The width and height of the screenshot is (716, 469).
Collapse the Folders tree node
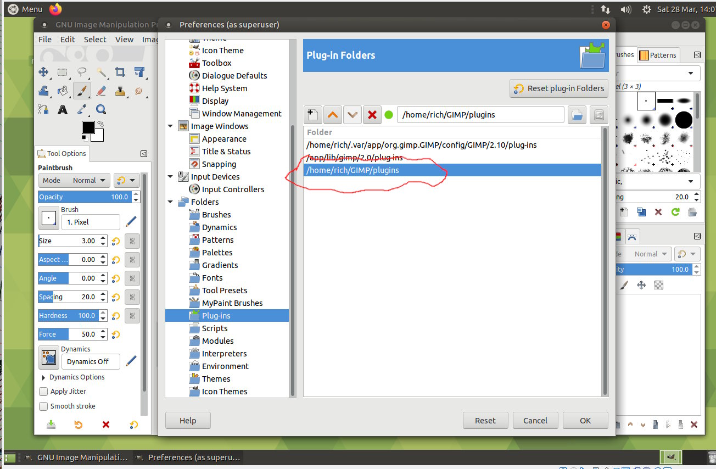(170, 202)
